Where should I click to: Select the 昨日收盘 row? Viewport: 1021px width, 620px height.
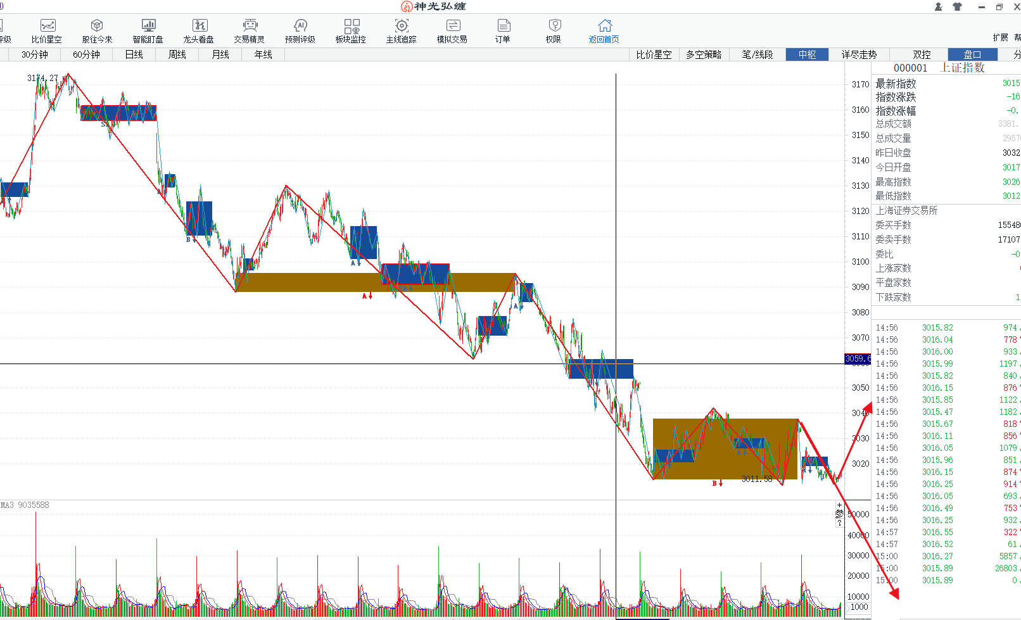coord(946,153)
